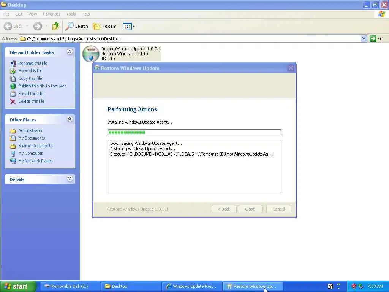Switch to Desktop taskbar button
This screenshot has height=292, width=389.
coord(131,286)
